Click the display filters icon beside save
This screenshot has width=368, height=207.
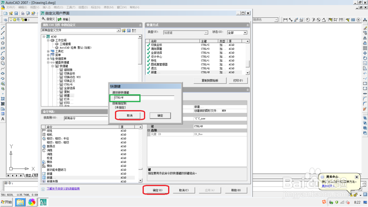click(134, 31)
